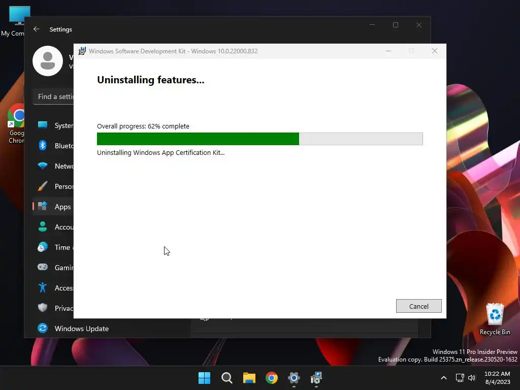Select Windows Update label in Settings
520x390 pixels.
pyautogui.click(x=82, y=329)
